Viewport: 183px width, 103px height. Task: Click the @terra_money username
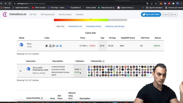click(x=39, y=73)
